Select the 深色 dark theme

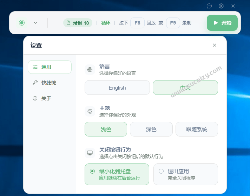point(151,129)
